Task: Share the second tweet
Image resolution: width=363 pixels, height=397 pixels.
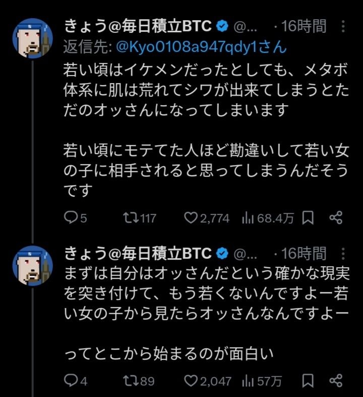Action: tap(336, 380)
